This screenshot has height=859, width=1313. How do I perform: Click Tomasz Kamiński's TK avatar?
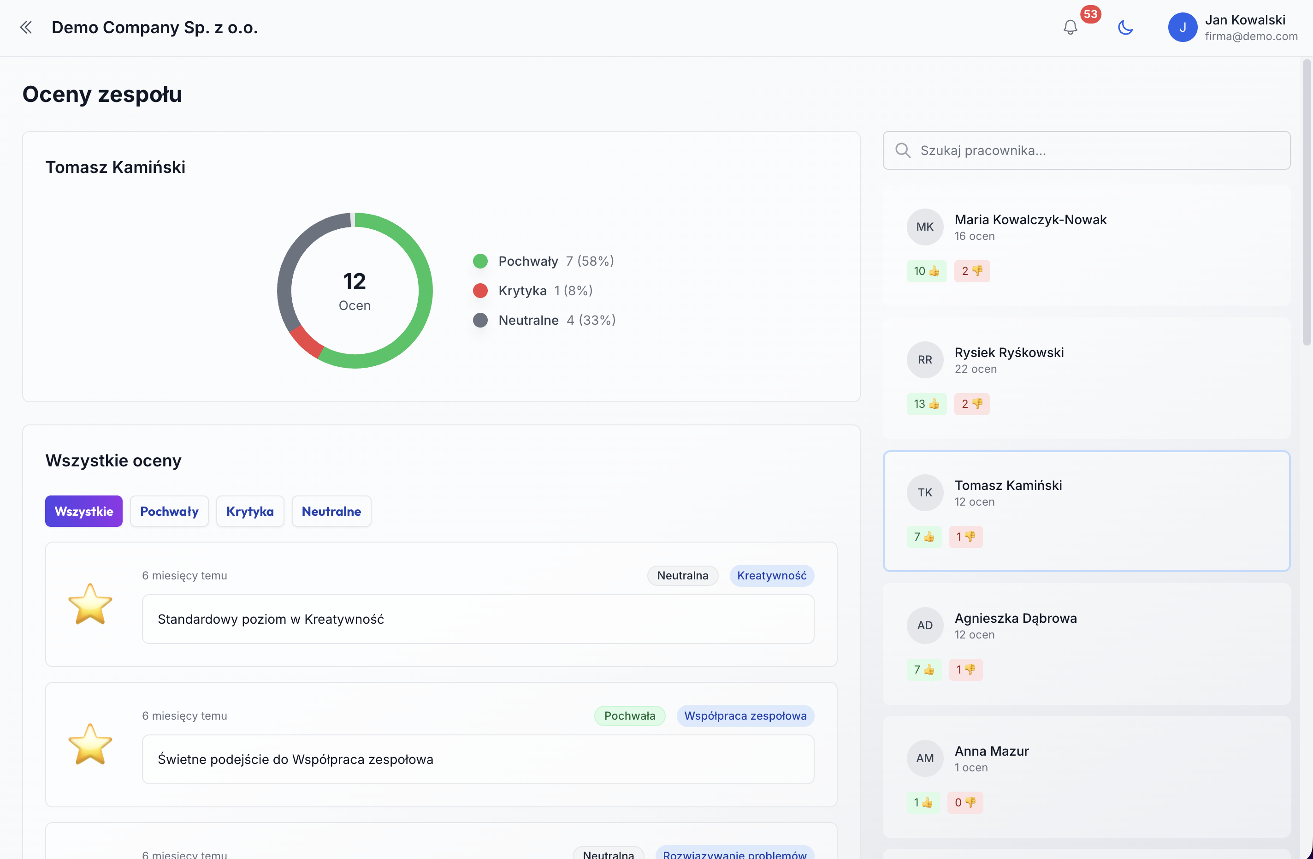(x=925, y=492)
